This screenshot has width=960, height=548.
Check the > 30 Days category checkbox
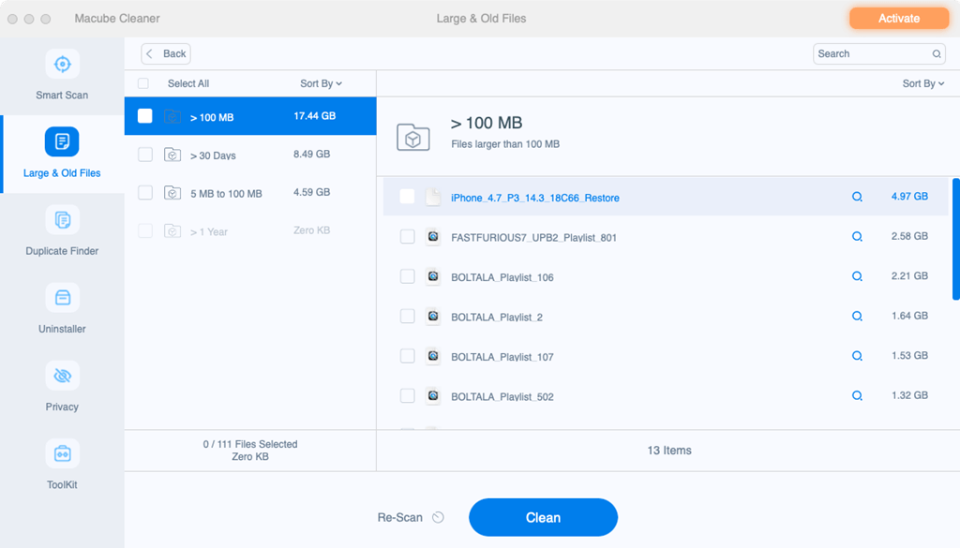pos(145,155)
